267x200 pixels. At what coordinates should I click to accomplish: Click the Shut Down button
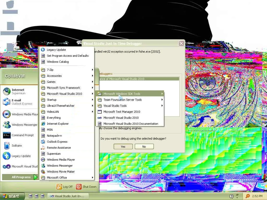(x=86, y=187)
